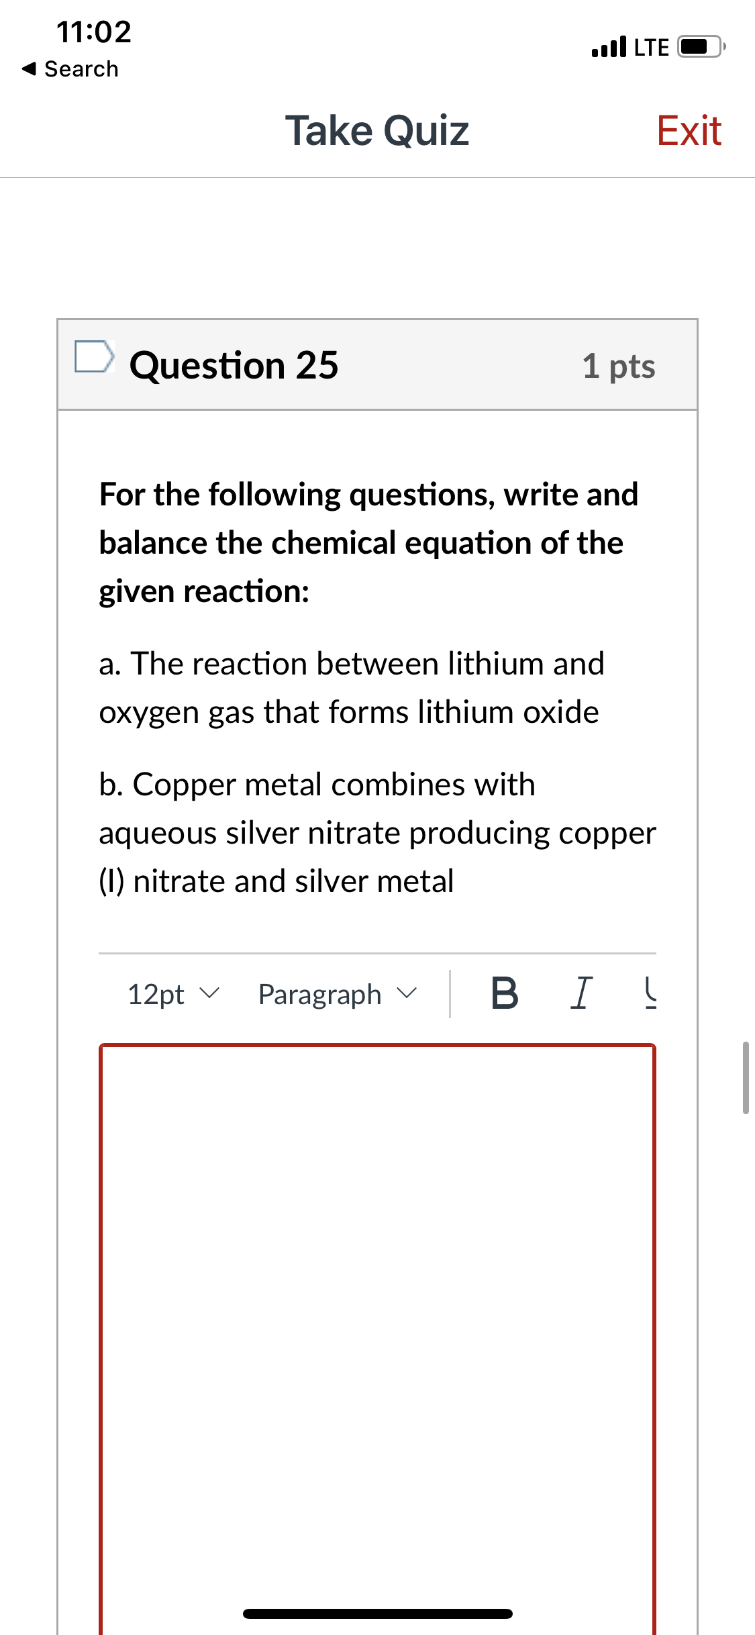The height and width of the screenshot is (1635, 755).
Task: Tap the cellular signal bars icon
Action: pyautogui.click(x=609, y=46)
